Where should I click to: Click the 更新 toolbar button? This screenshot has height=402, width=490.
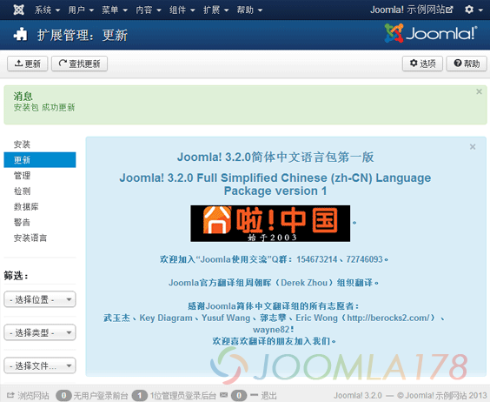point(28,64)
